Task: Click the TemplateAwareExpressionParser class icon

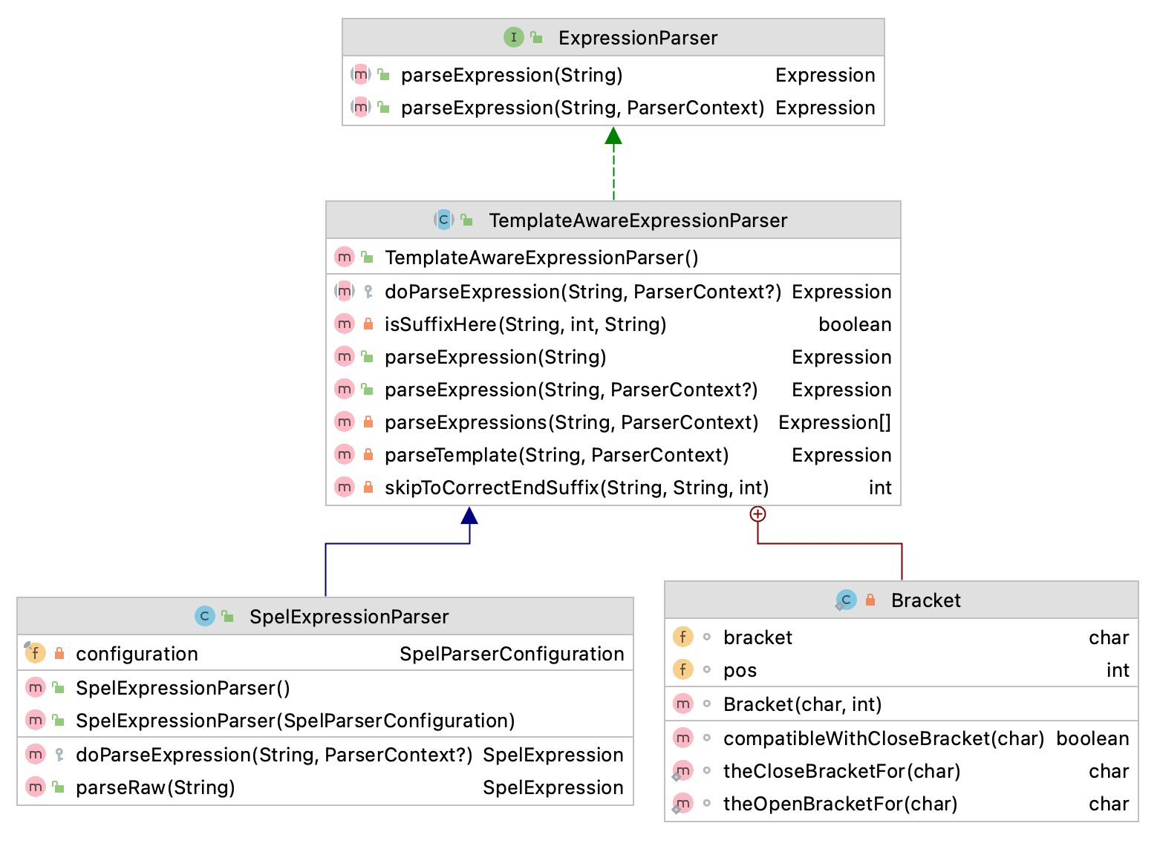Action: point(443,220)
